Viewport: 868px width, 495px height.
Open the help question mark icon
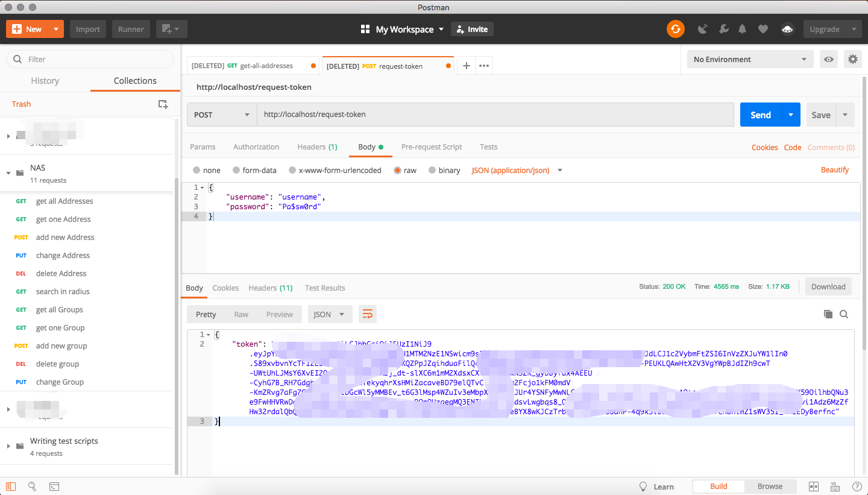pos(857,487)
